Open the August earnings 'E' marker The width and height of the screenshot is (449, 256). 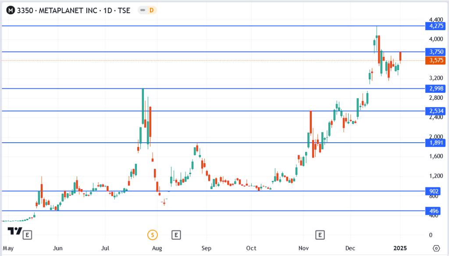pyautogui.click(x=176, y=235)
